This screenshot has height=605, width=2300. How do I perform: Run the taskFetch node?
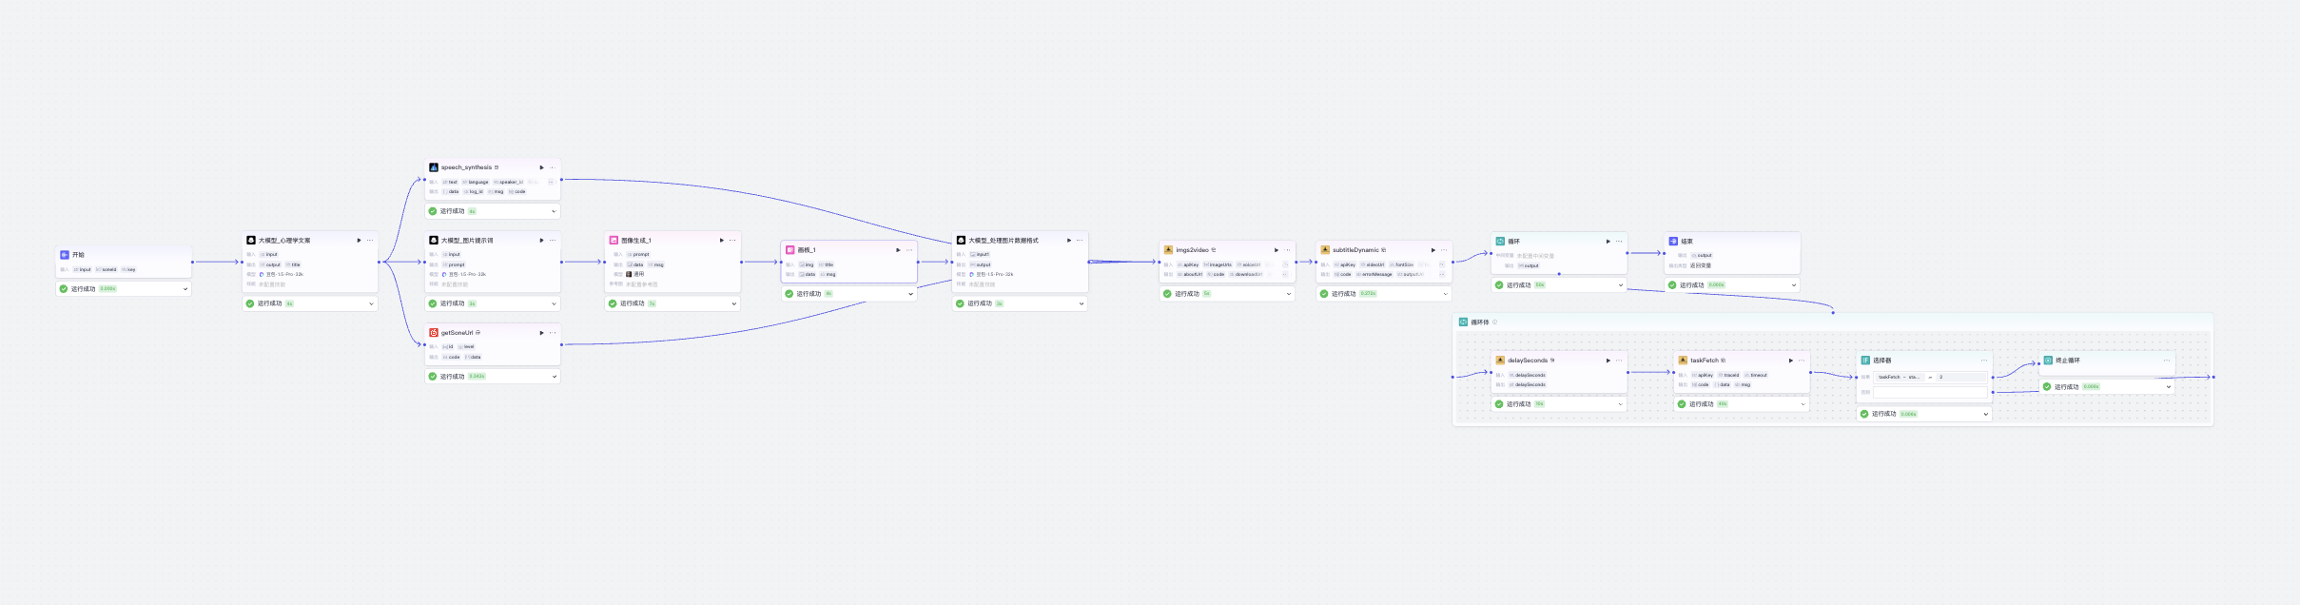coord(1790,361)
